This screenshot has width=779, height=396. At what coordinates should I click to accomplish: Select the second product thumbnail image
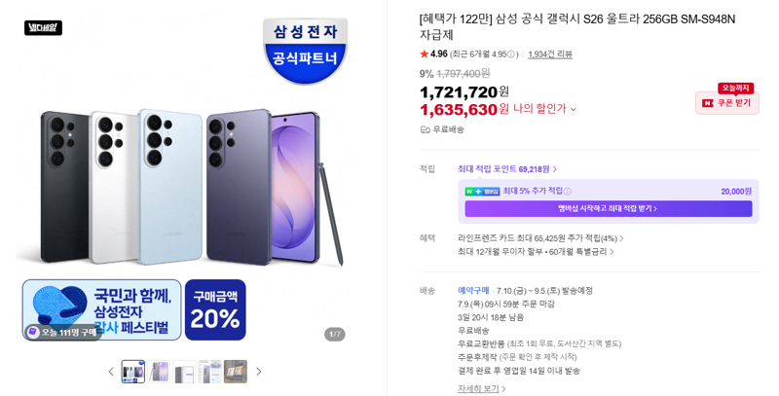click(x=159, y=372)
